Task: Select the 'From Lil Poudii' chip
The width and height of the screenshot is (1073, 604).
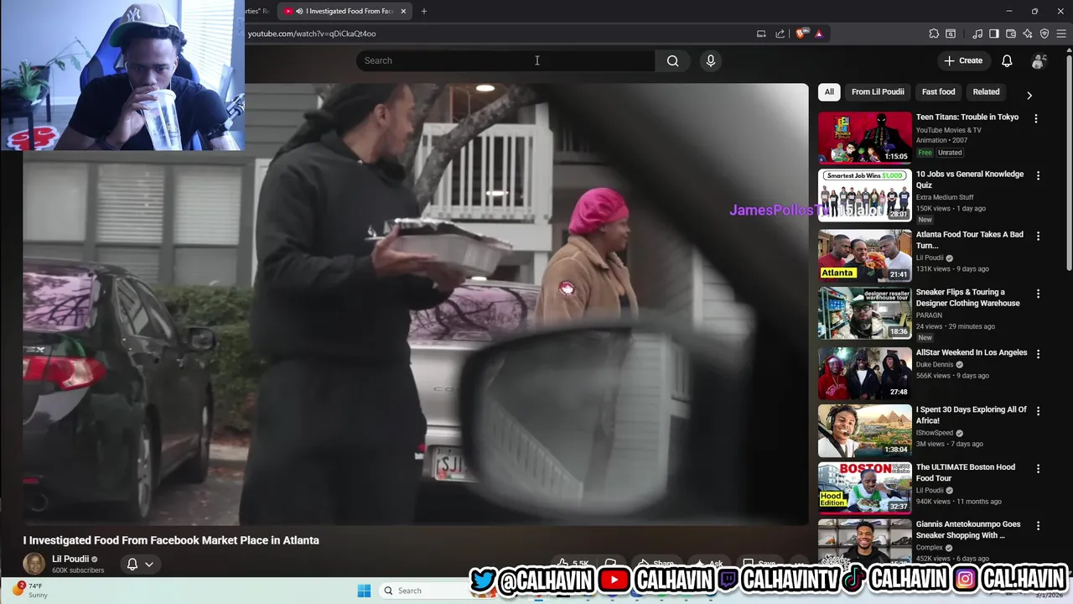Action: 878,91
